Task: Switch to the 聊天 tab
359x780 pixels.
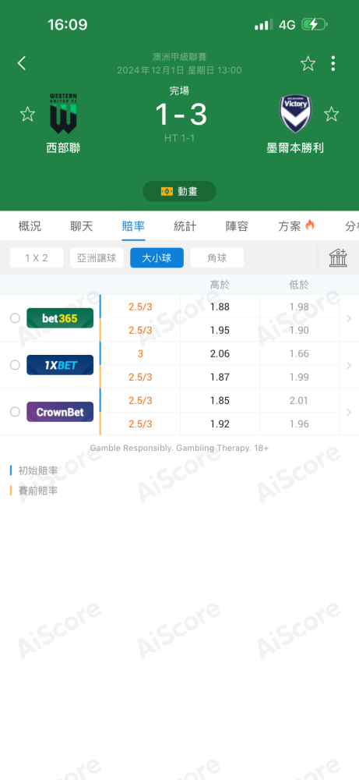Action: 82,226
